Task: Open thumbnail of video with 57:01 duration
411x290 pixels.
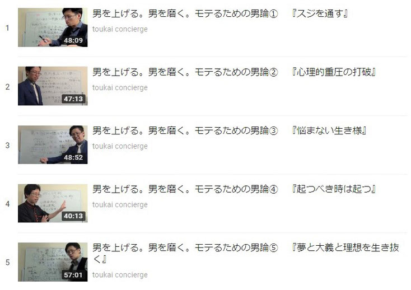Action: tap(53, 262)
